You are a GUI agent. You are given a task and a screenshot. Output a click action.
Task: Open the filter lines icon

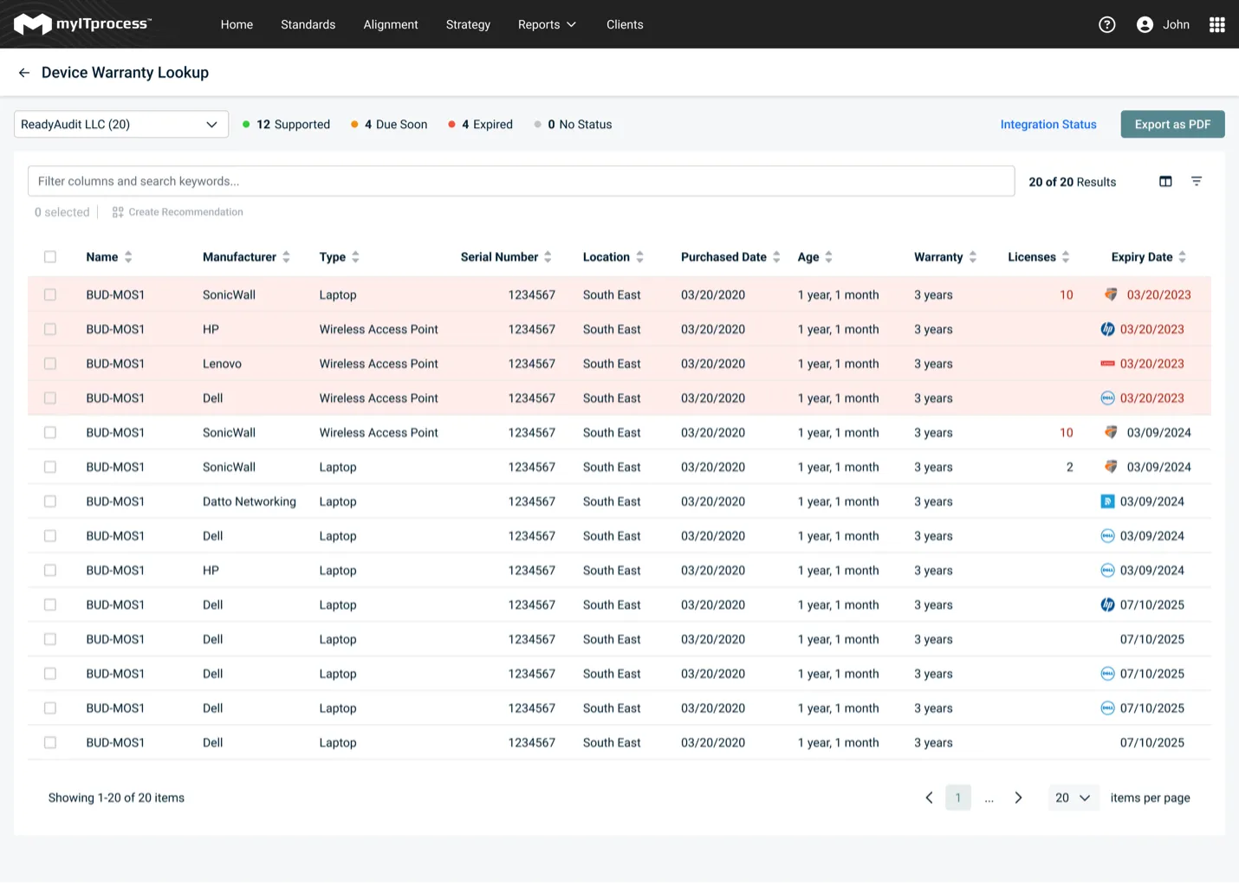(1197, 181)
